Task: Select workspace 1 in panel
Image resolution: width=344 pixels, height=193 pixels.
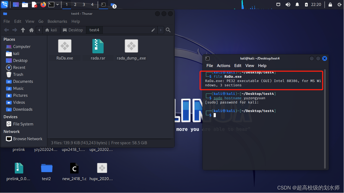Action: pos(67,5)
